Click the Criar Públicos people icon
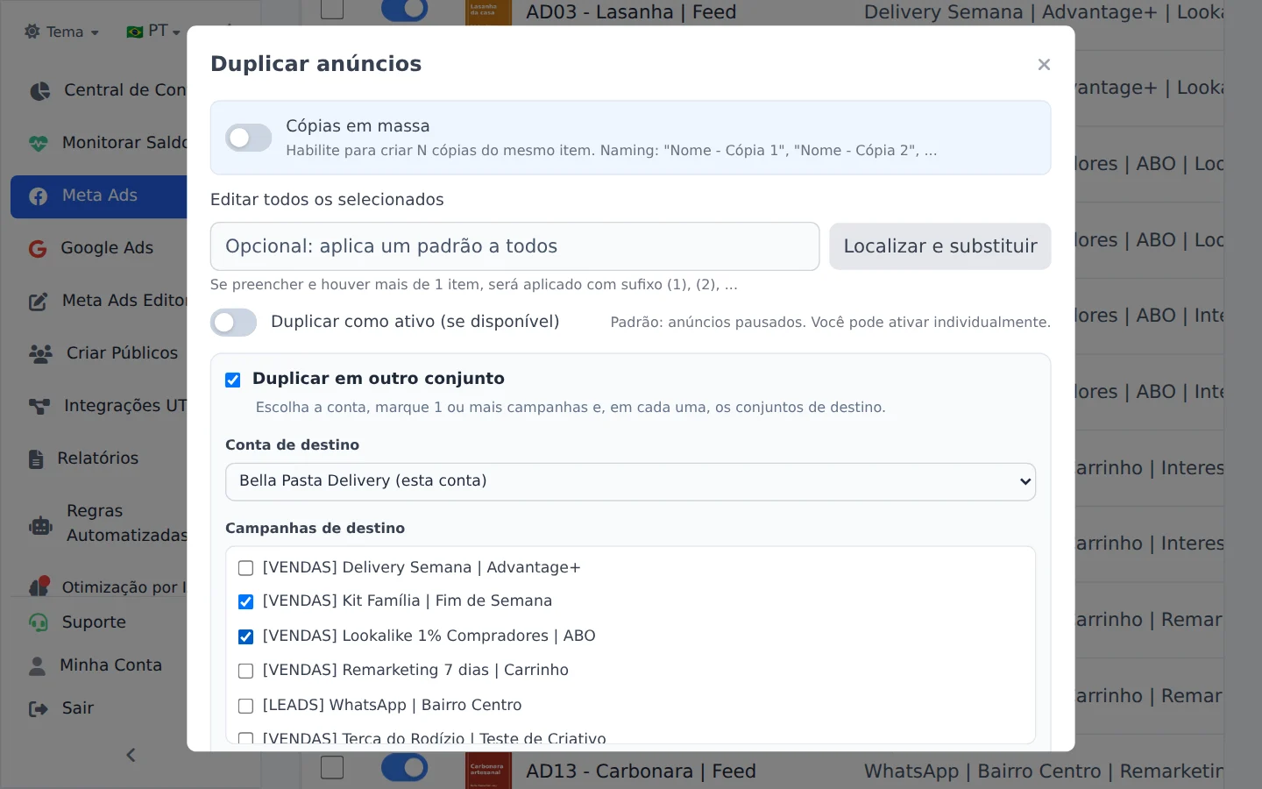The width and height of the screenshot is (1262, 789). [40, 353]
